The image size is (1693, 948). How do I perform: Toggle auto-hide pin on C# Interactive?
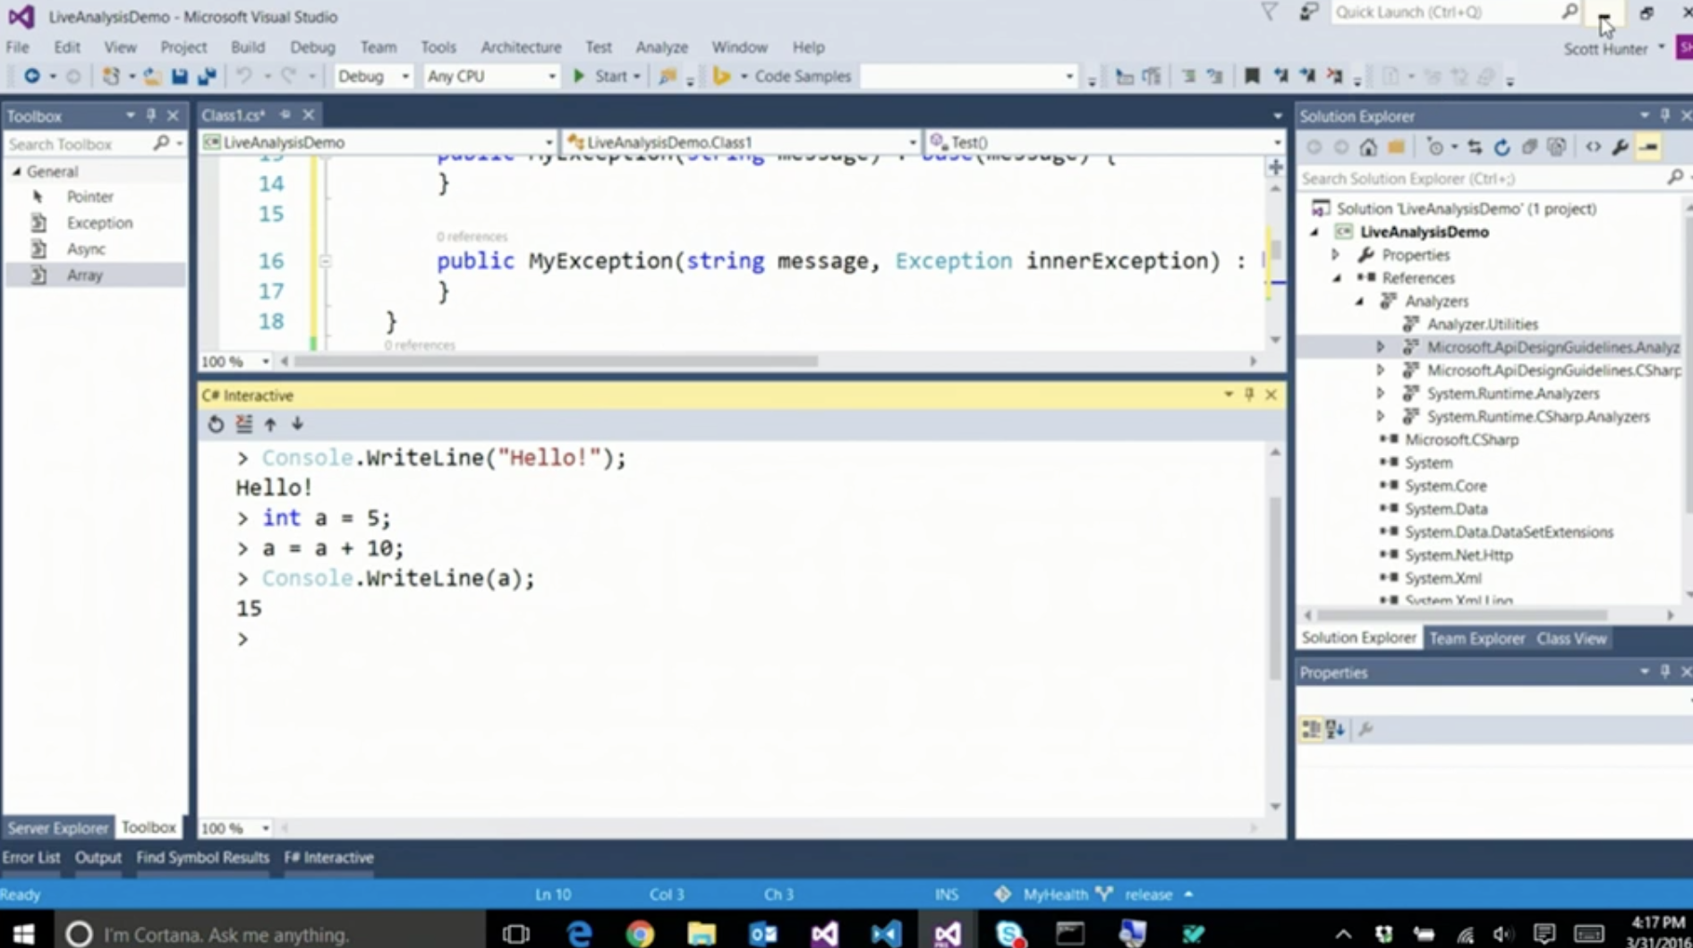pos(1249,394)
